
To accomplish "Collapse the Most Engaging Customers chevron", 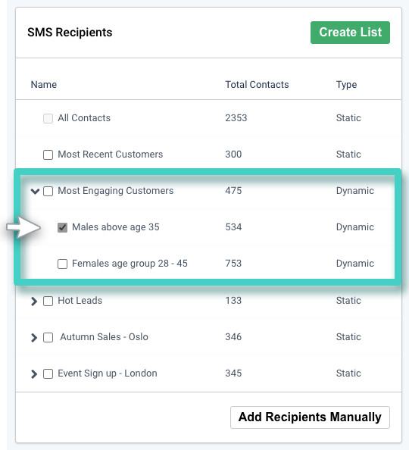I will (x=35, y=191).
